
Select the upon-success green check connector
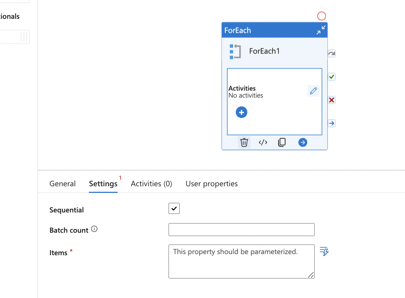pos(332,77)
